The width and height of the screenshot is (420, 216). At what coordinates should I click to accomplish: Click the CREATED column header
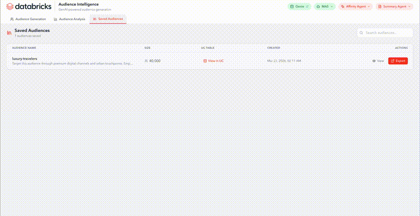pos(274,48)
